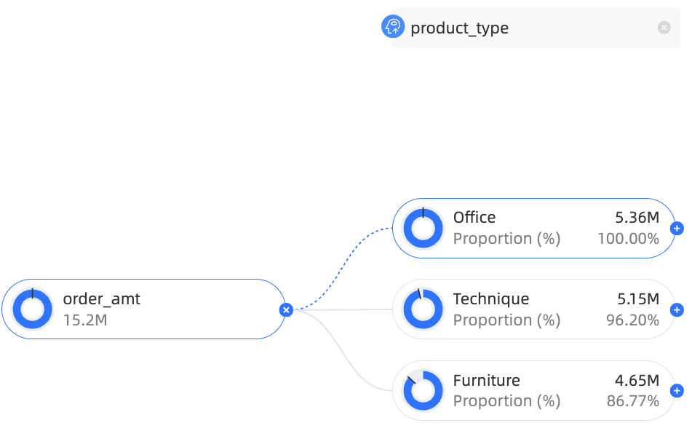Select the order_amt root node
Viewport: 700px width, 447px height.
pyautogui.click(x=144, y=309)
